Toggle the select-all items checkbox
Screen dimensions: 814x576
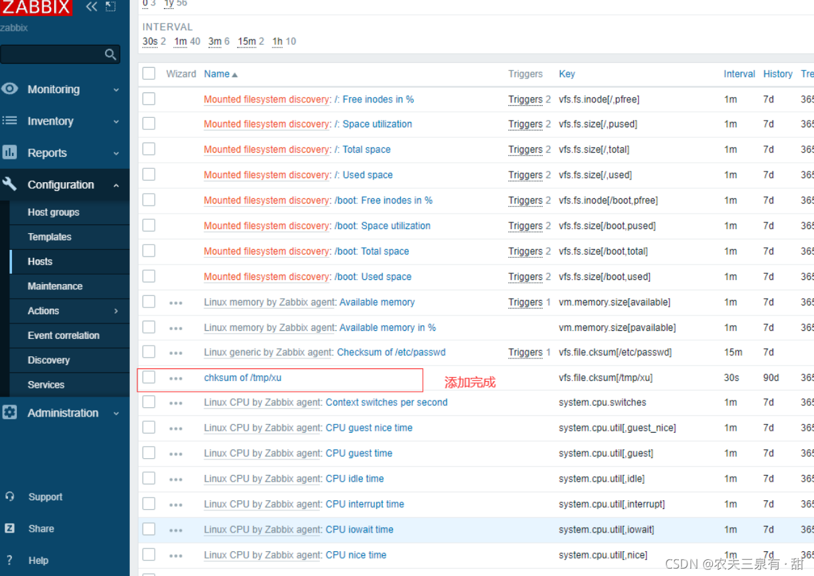click(x=149, y=73)
